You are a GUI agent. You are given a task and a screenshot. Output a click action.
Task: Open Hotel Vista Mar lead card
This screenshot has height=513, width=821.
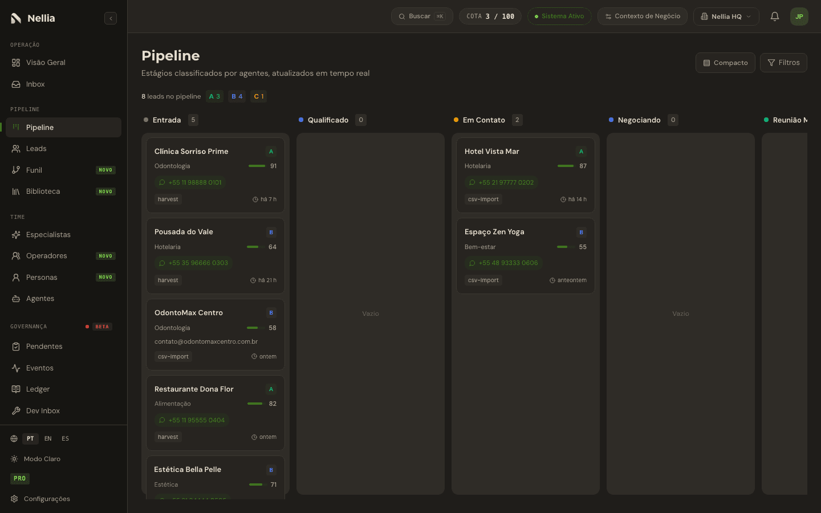click(x=526, y=176)
